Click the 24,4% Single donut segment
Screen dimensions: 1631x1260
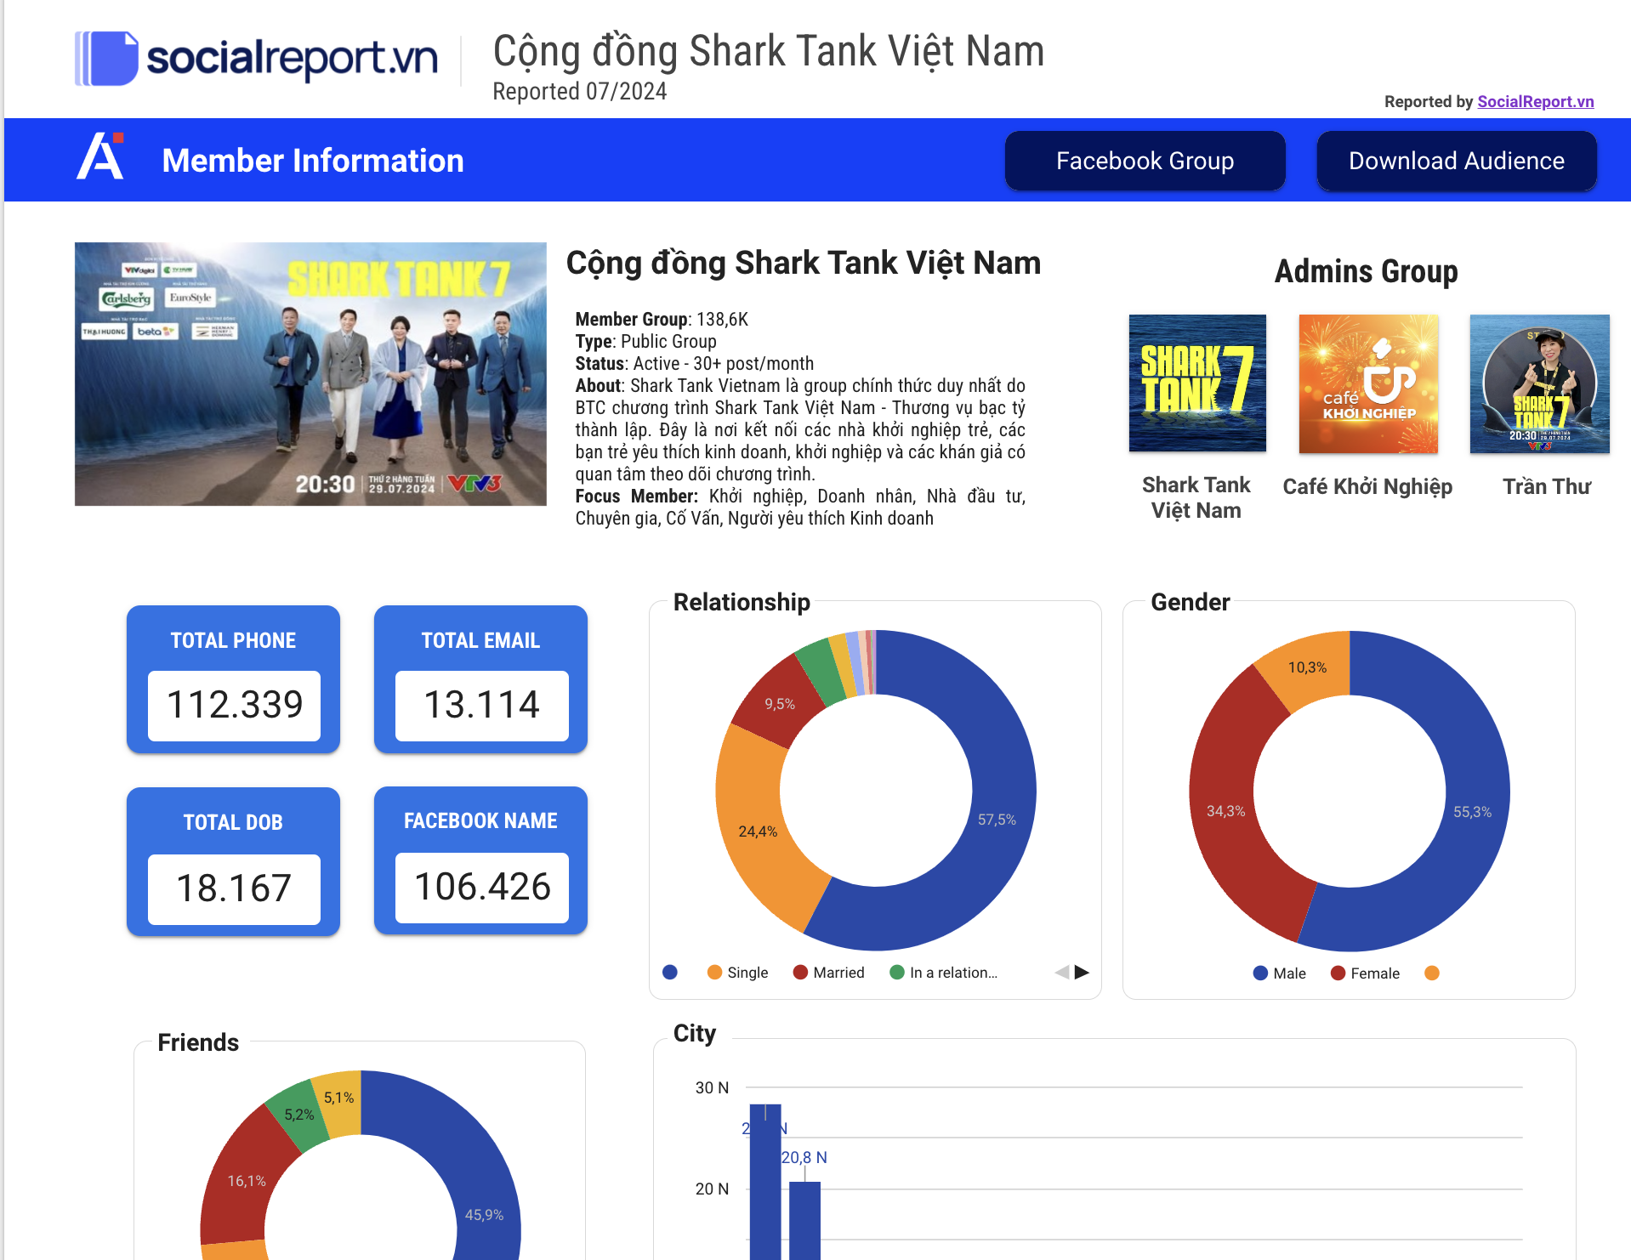(x=756, y=831)
